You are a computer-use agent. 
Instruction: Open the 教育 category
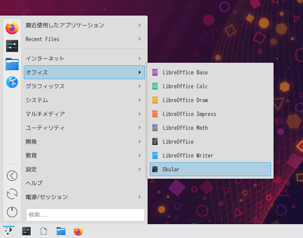coord(84,155)
